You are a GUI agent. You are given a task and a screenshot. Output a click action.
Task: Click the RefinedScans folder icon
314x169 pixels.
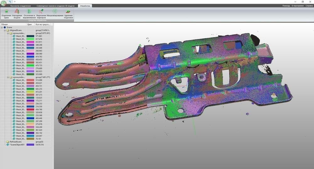[8, 142]
